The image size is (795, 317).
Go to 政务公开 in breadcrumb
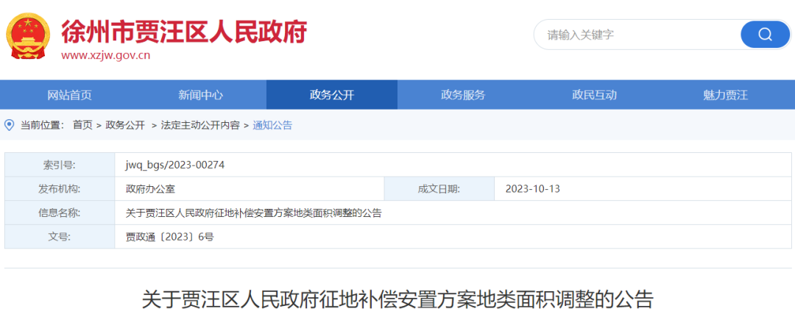125,126
